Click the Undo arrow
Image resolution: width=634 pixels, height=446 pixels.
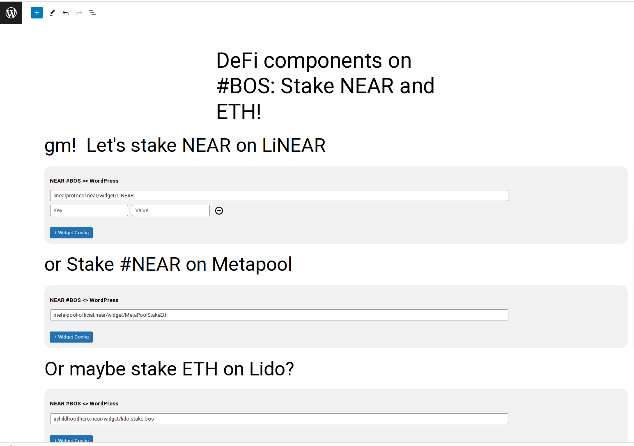(x=66, y=13)
